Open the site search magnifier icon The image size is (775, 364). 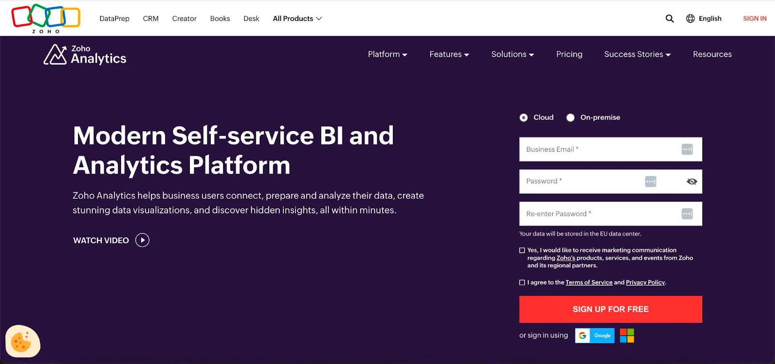[670, 18]
